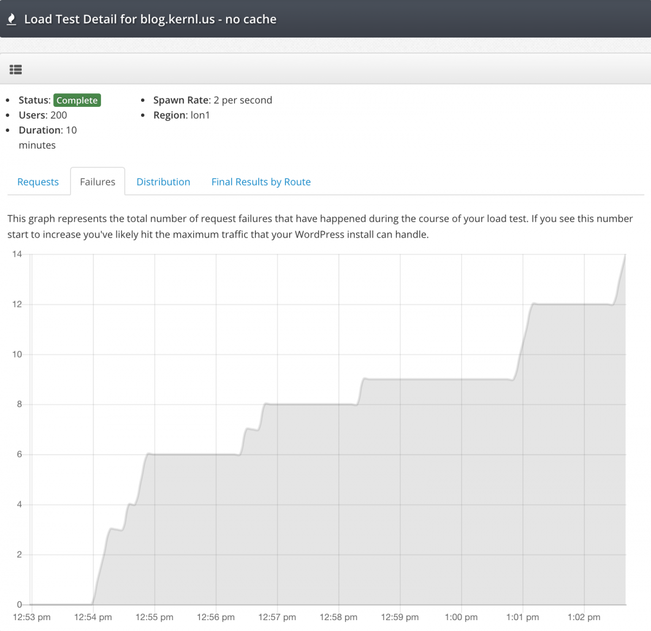The height and width of the screenshot is (631, 651).
Task: Open Final Results by Route tab
Action: tap(261, 182)
